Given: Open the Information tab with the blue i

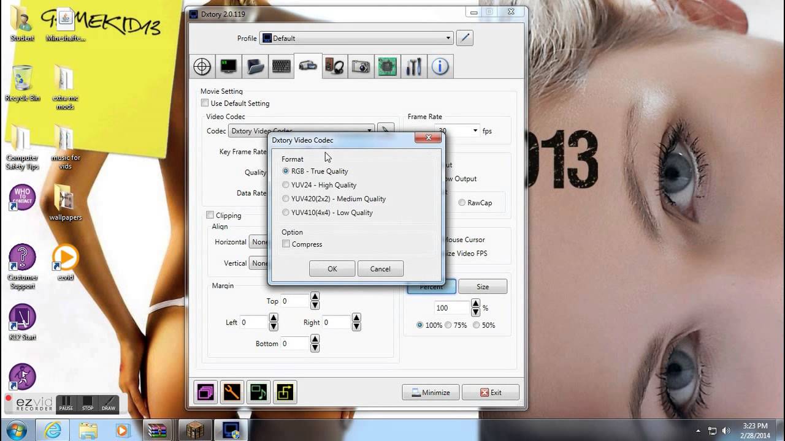Looking at the screenshot, I should pos(440,66).
